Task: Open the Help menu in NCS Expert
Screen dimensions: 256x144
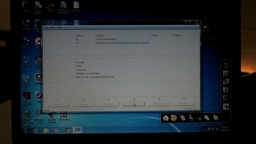Action: click(59, 28)
